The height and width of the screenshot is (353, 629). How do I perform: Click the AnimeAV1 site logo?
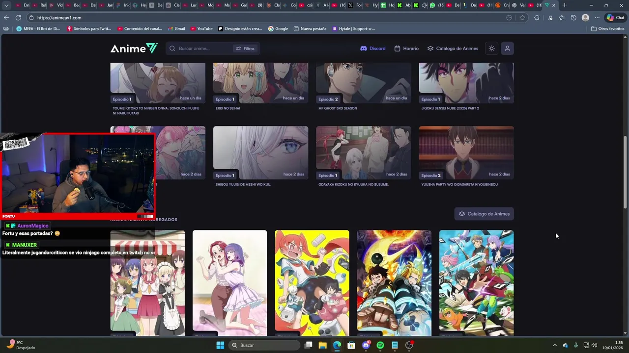pos(134,48)
